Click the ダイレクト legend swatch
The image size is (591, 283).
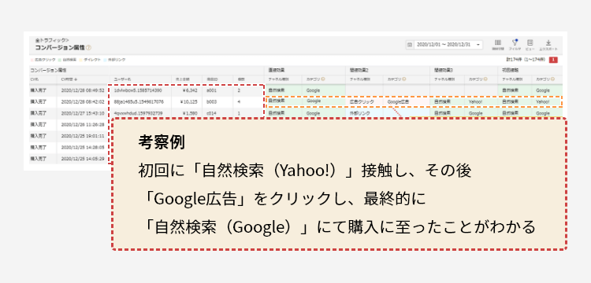(80, 60)
